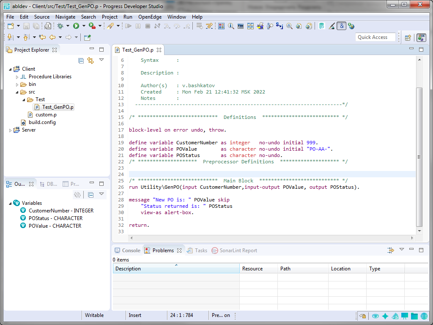Click the green bug Debug icon
The image size is (433, 325).
pos(60,26)
